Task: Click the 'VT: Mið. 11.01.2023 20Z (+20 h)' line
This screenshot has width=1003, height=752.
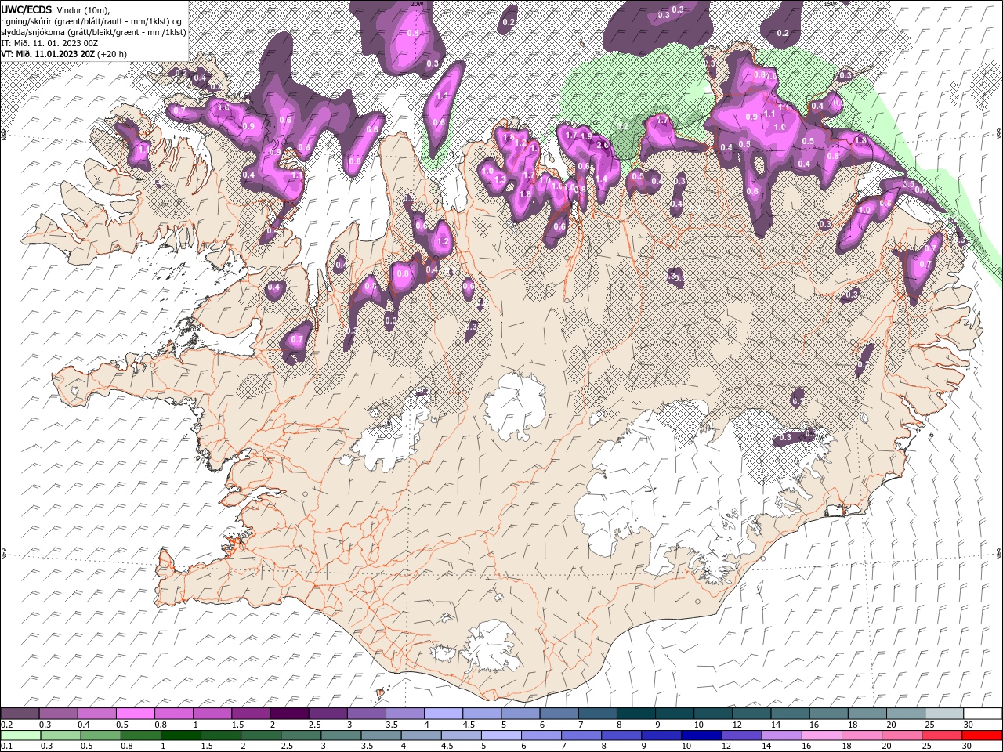Action: 63,54
